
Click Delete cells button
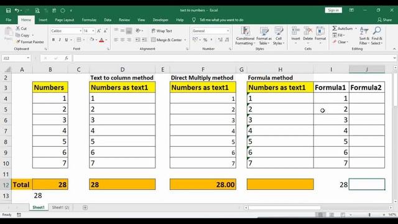tap(308, 35)
